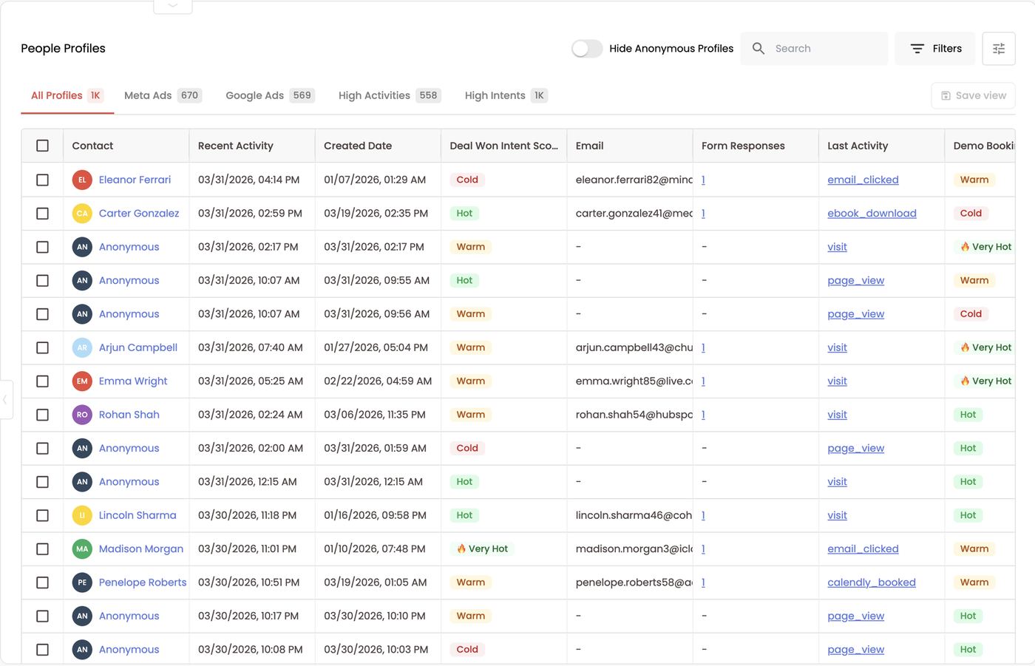Select the High Intents tab
The width and height of the screenshot is (1035, 666).
[506, 95]
